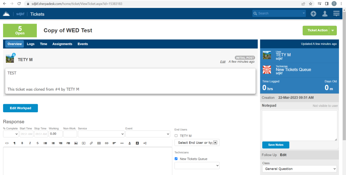Viewport: 346px width, 175px height.
Task: Click in the Notepad text area
Action: coord(300,126)
